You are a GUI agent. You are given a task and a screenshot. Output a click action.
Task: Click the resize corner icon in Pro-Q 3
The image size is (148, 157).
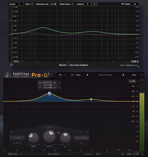(x=142, y=154)
